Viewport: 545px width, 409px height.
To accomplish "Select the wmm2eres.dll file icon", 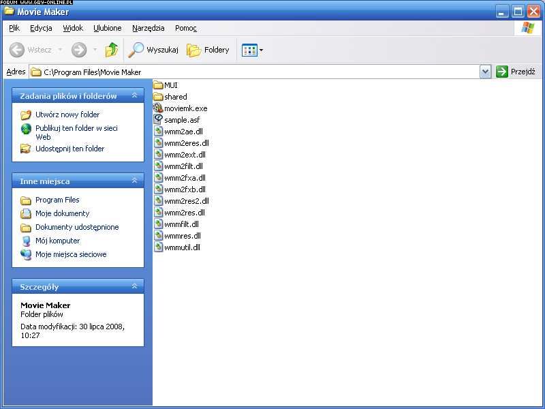I will tap(158, 143).
